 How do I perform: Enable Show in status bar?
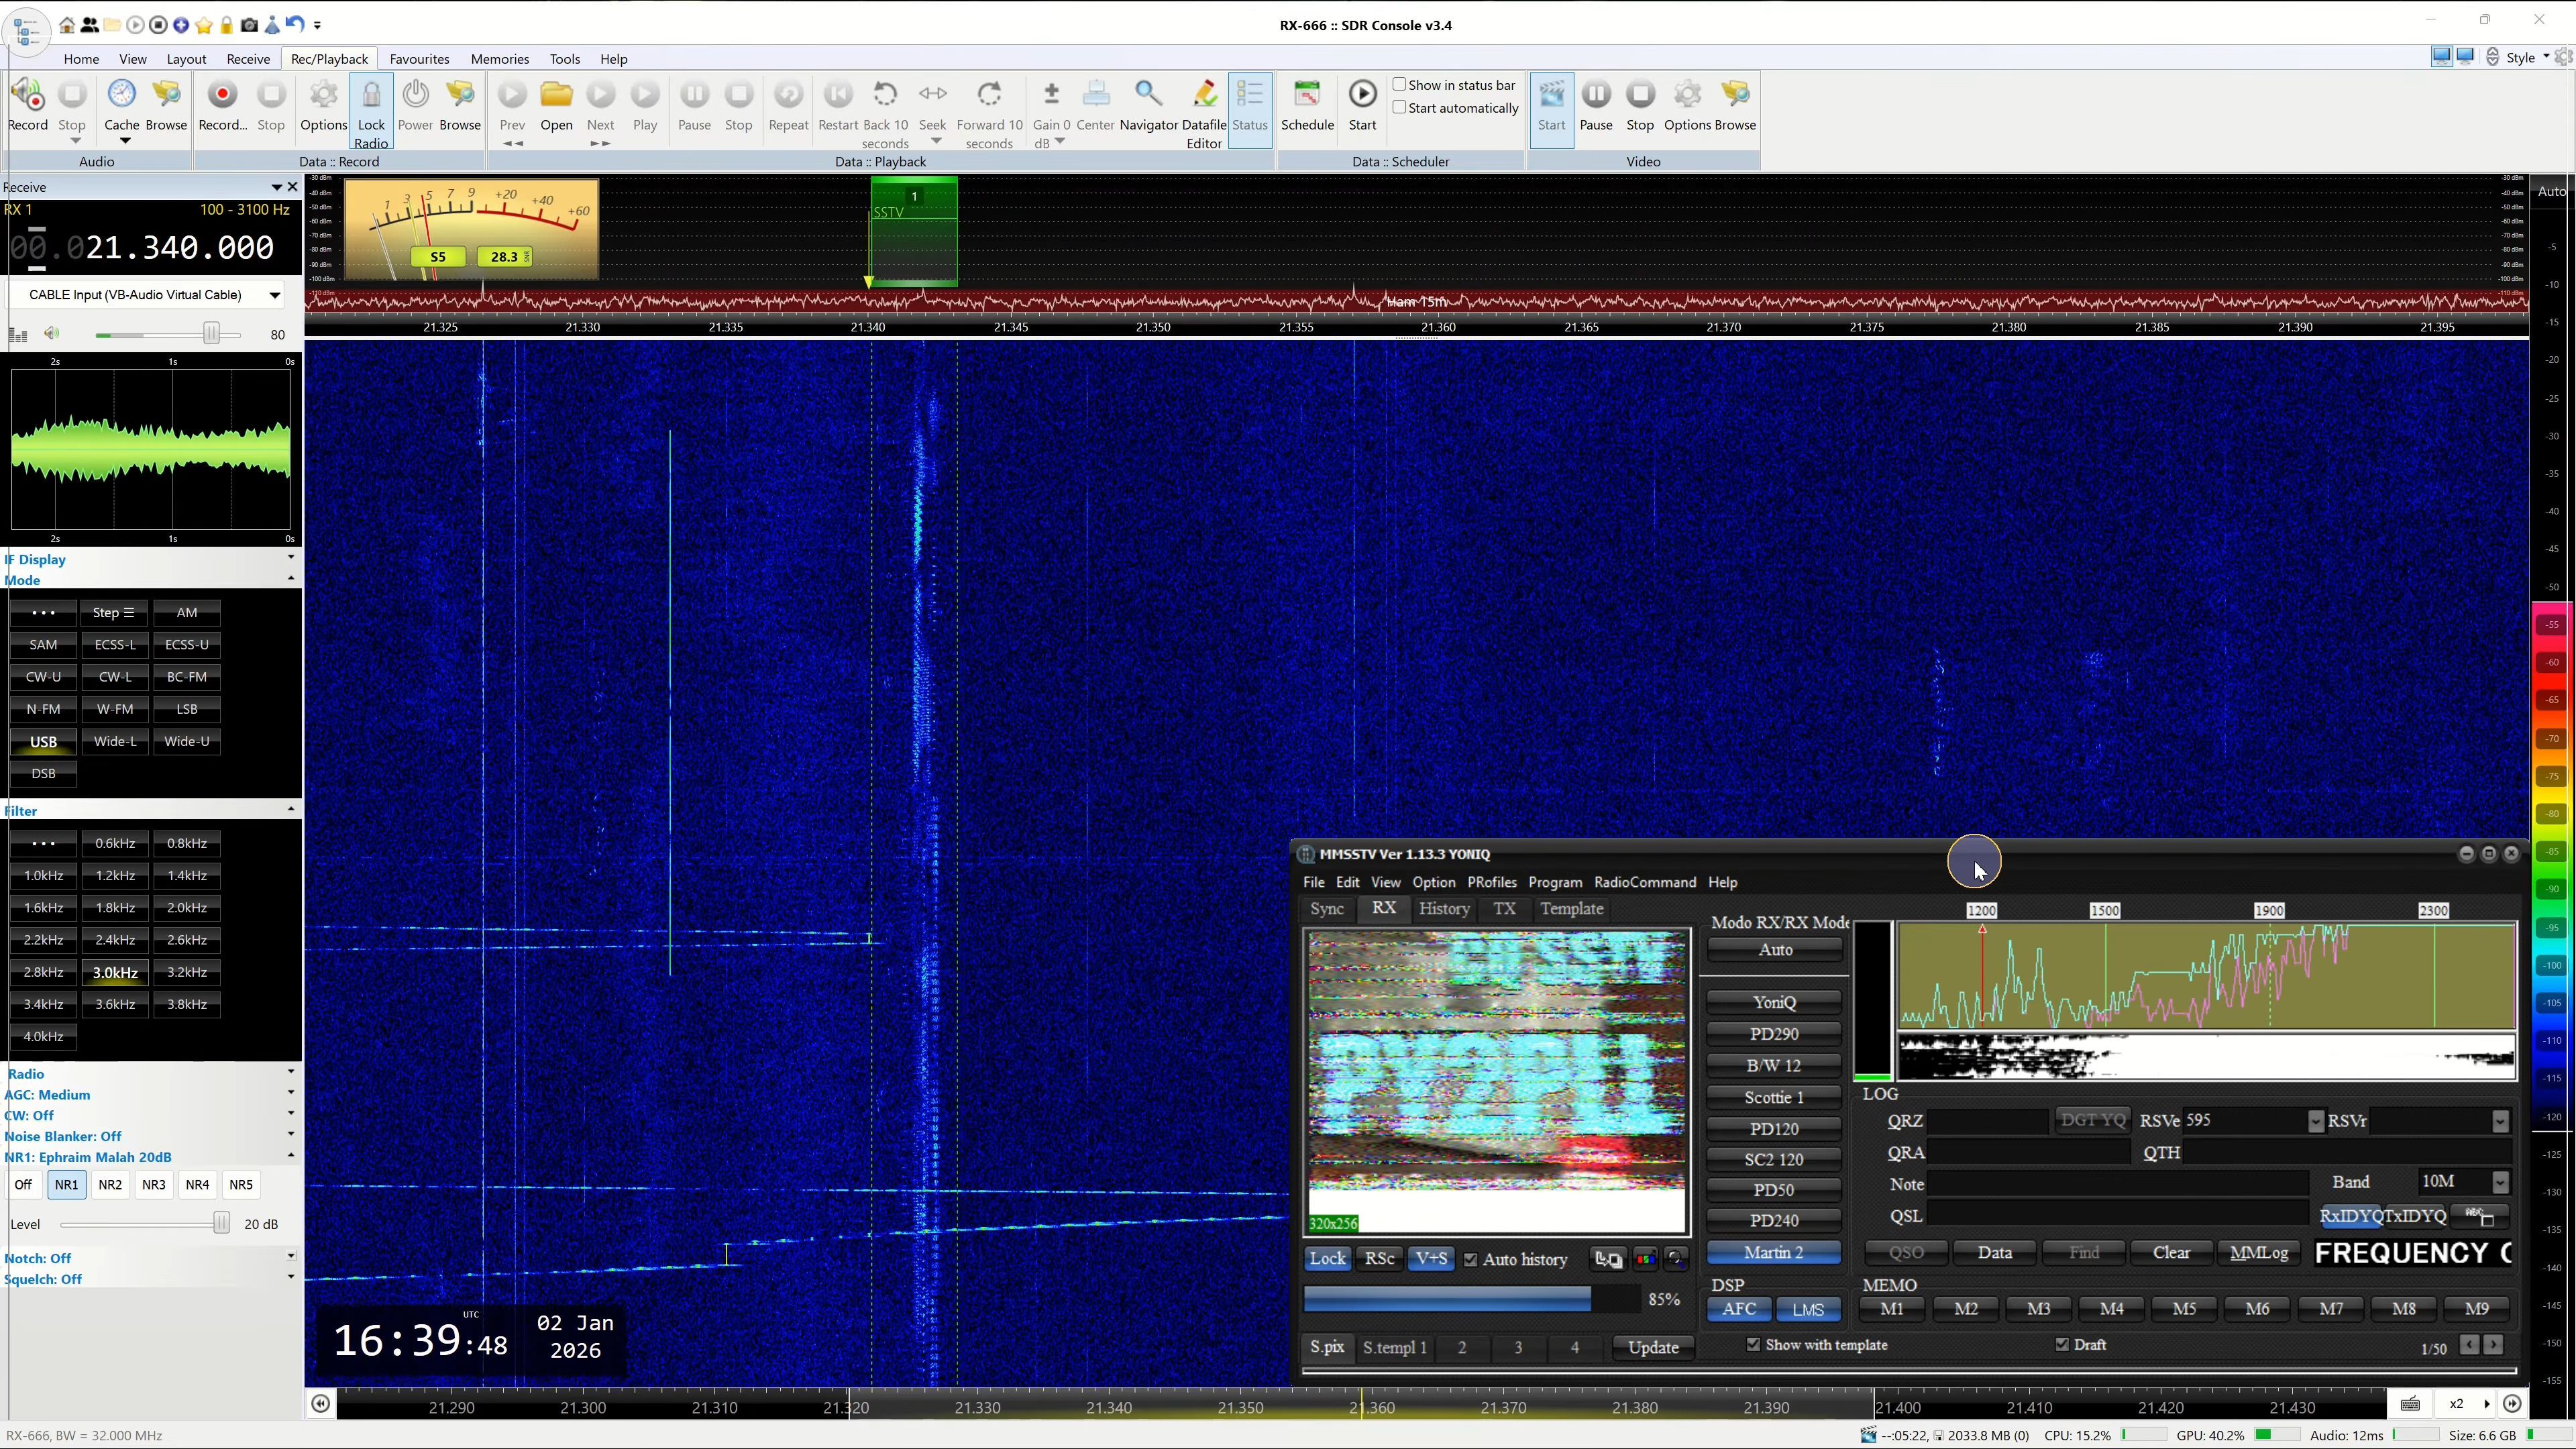[1400, 85]
